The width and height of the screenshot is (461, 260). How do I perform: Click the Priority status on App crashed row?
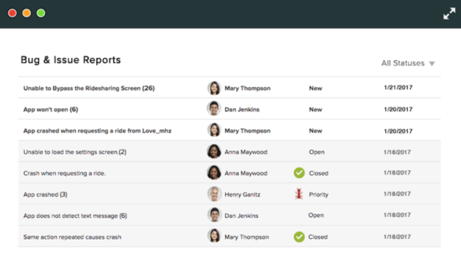[318, 194]
